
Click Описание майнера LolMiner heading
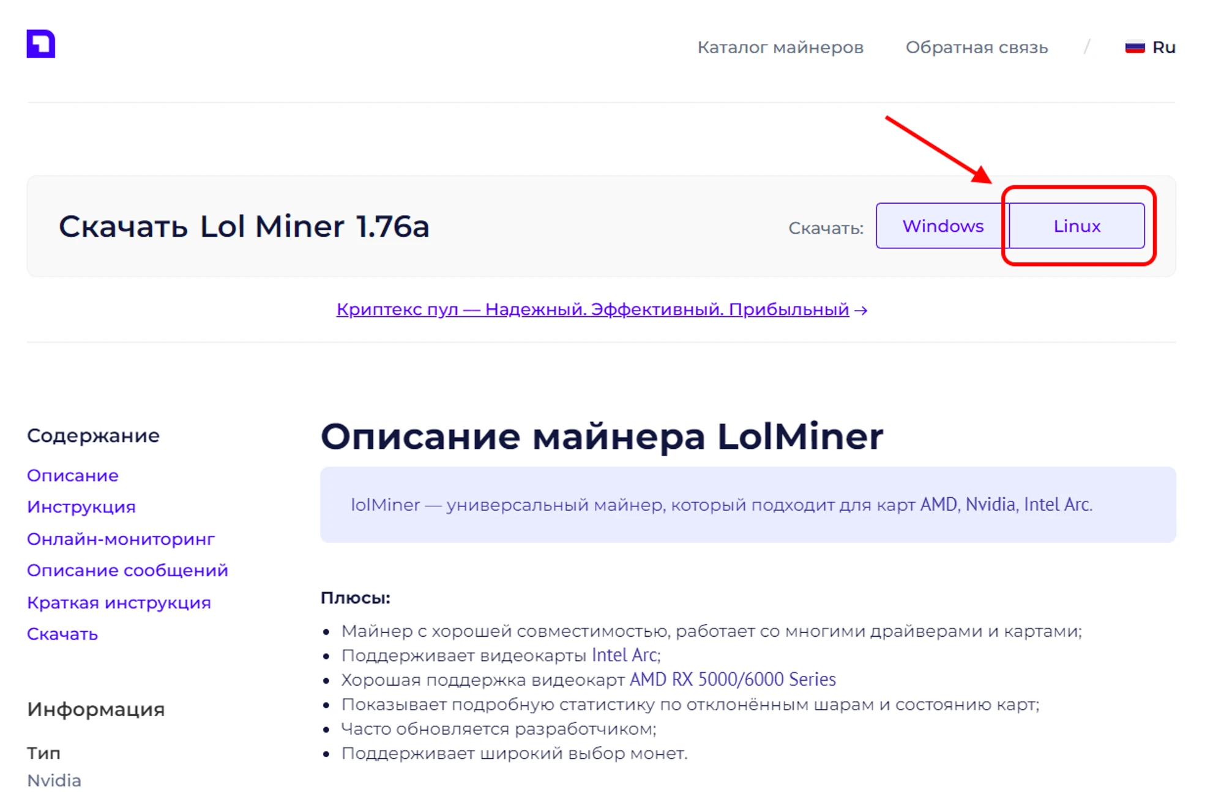[602, 437]
